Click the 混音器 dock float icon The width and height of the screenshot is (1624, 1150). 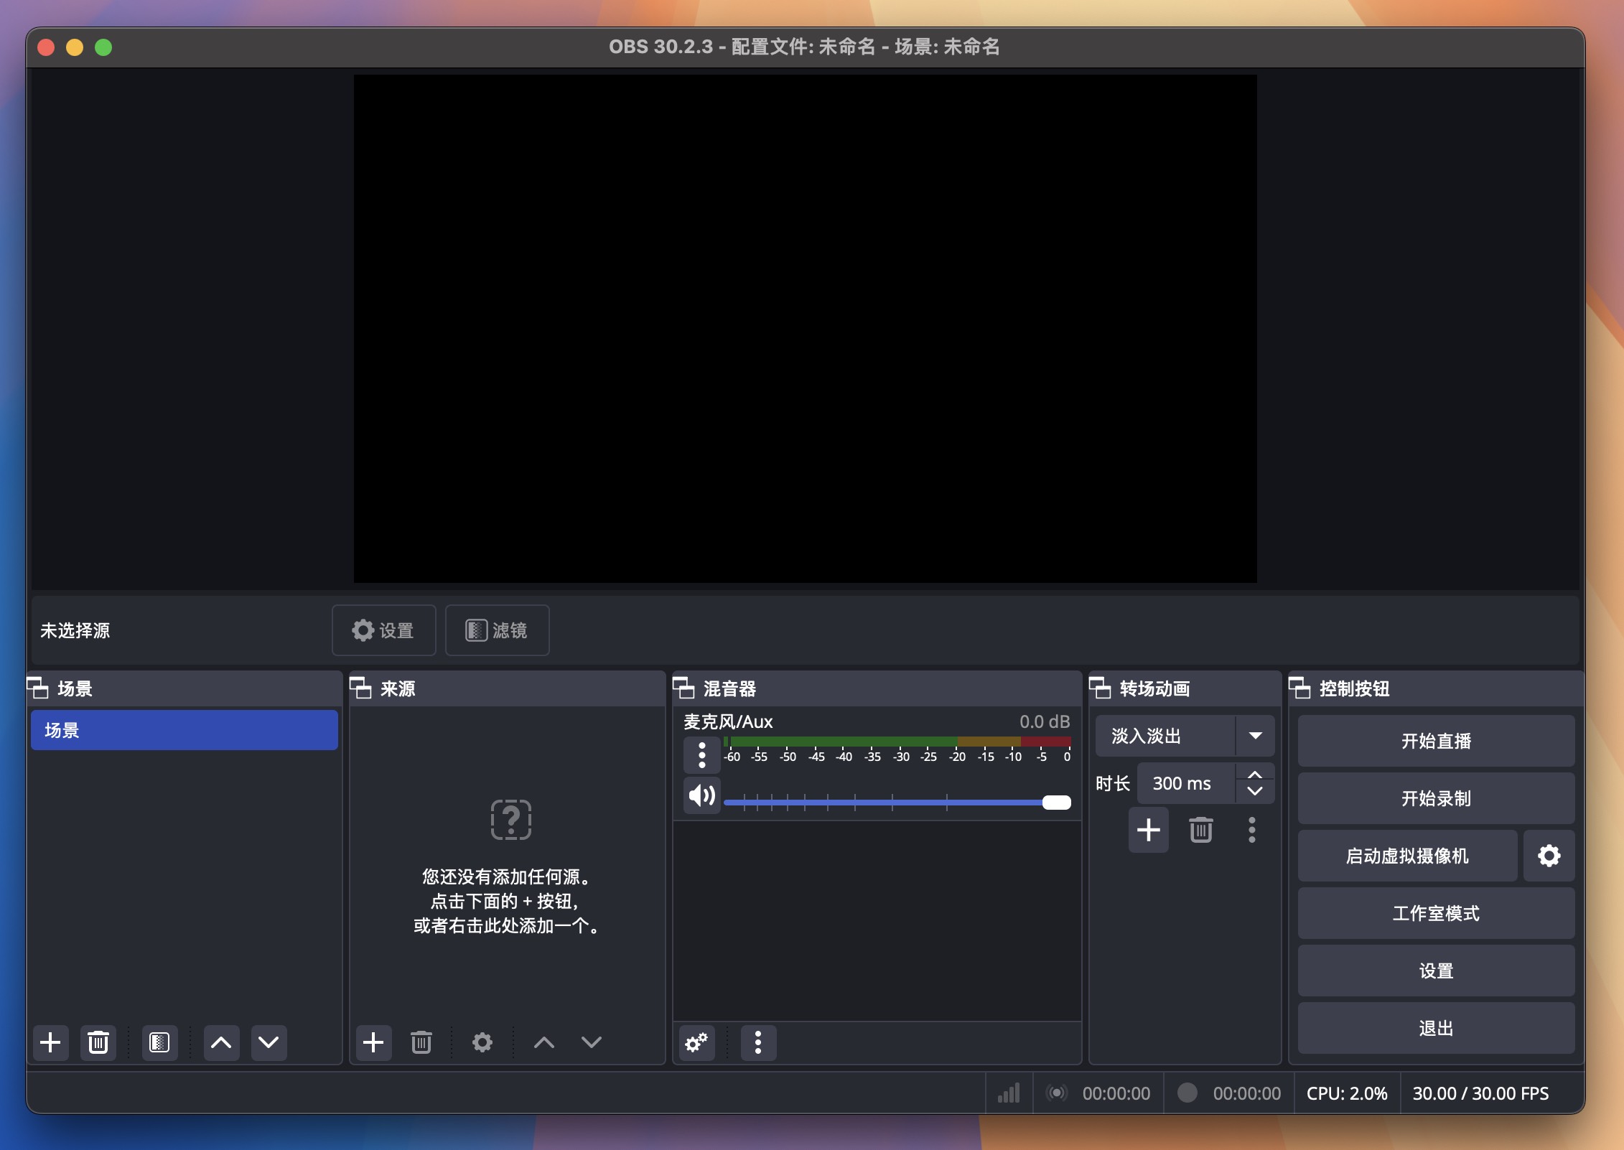coord(684,688)
